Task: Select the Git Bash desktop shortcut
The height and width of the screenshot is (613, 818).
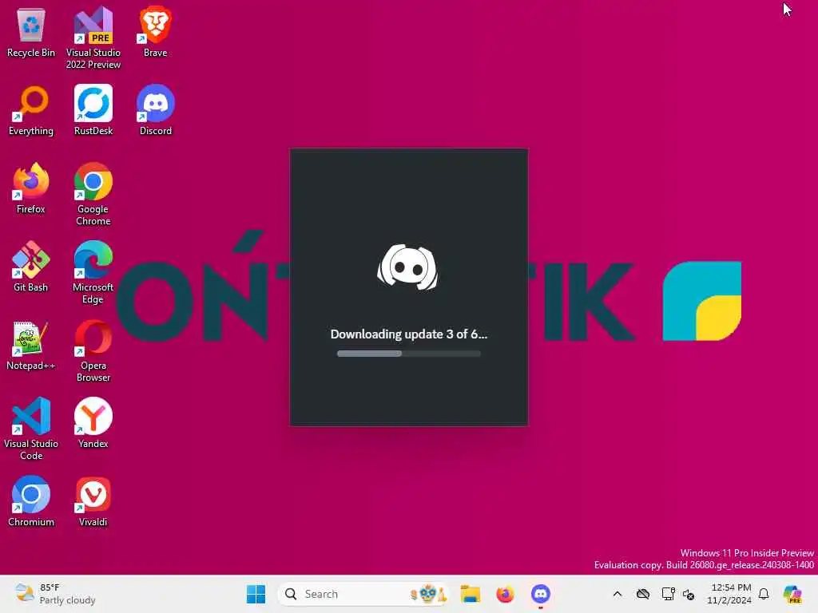Action: 31,267
